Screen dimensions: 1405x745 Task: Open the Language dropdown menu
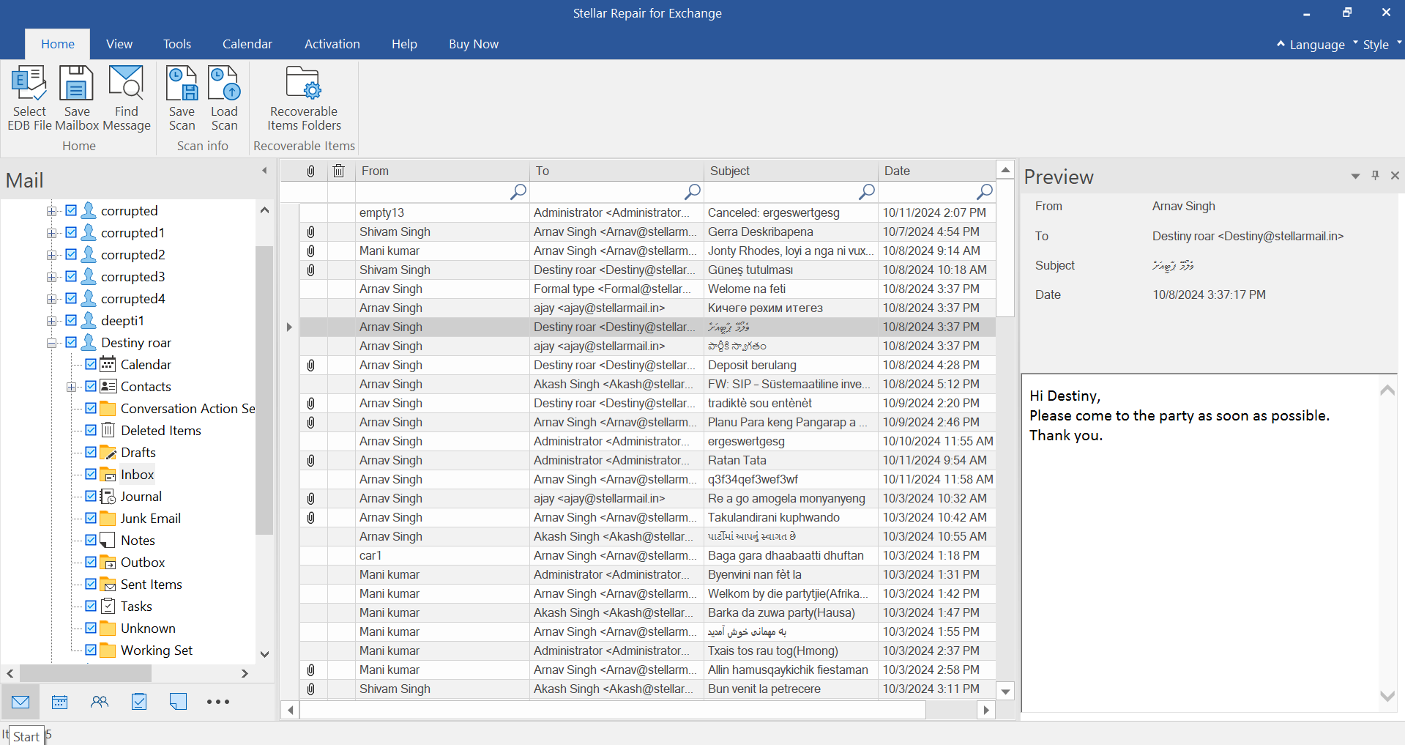[x=1316, y=45]
